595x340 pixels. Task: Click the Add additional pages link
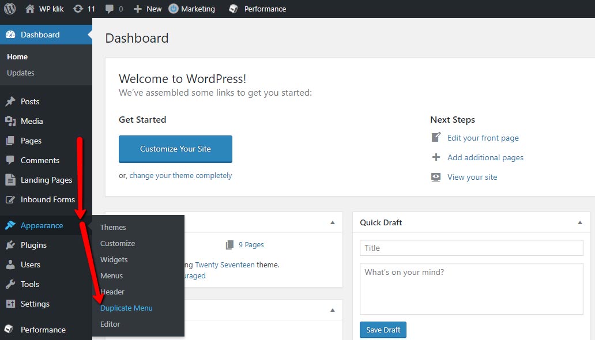(485, 157)
